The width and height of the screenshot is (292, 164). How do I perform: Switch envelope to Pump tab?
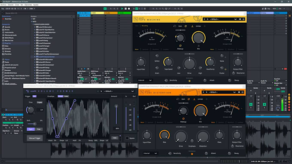click(61, 96)
